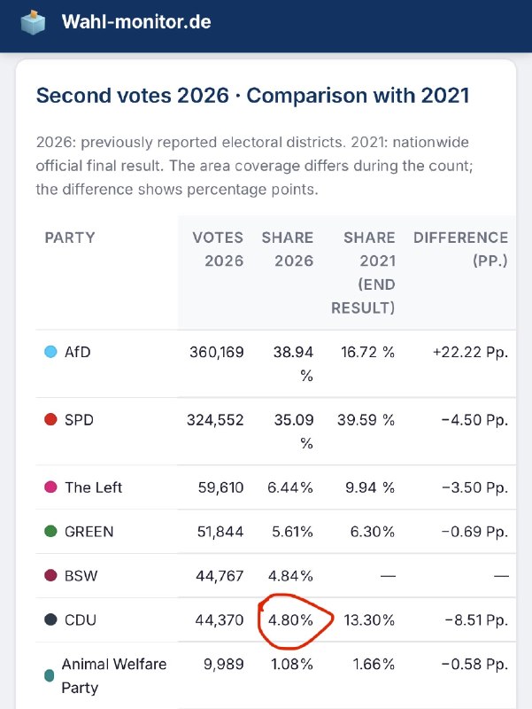The image size is (532, 709).
Task: Click the GREEN party green dot
Action: pyautogui.click(x=50, y=531)
